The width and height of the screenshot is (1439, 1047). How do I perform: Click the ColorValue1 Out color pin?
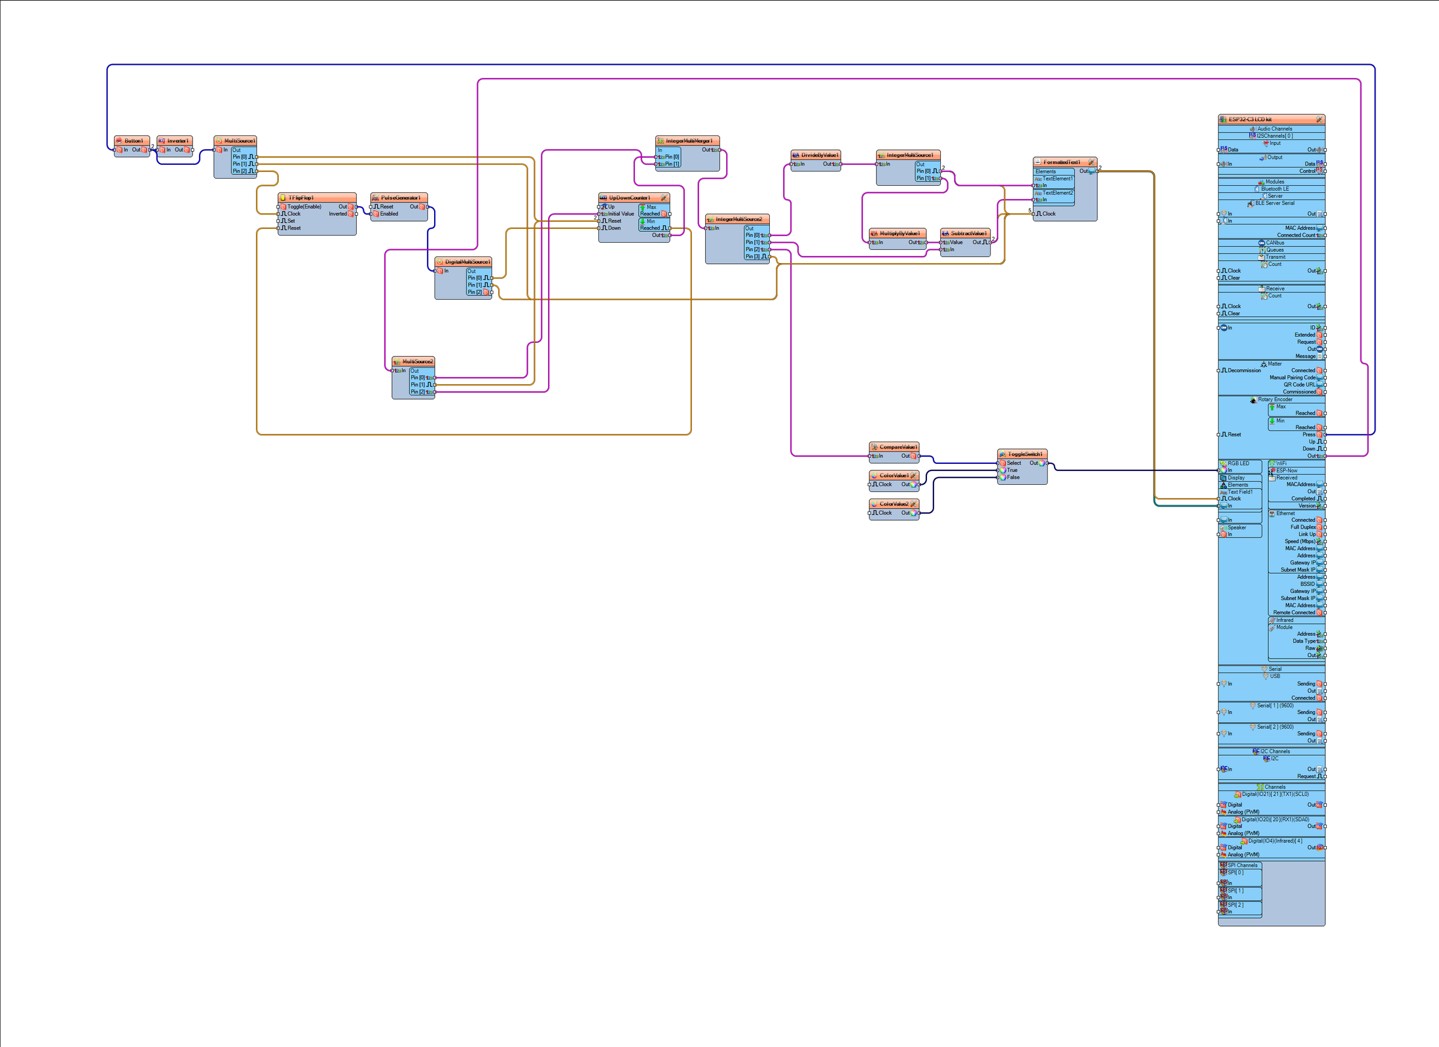[919, 484]
